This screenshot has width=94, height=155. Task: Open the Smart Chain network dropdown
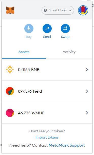(x=58, y=10)
